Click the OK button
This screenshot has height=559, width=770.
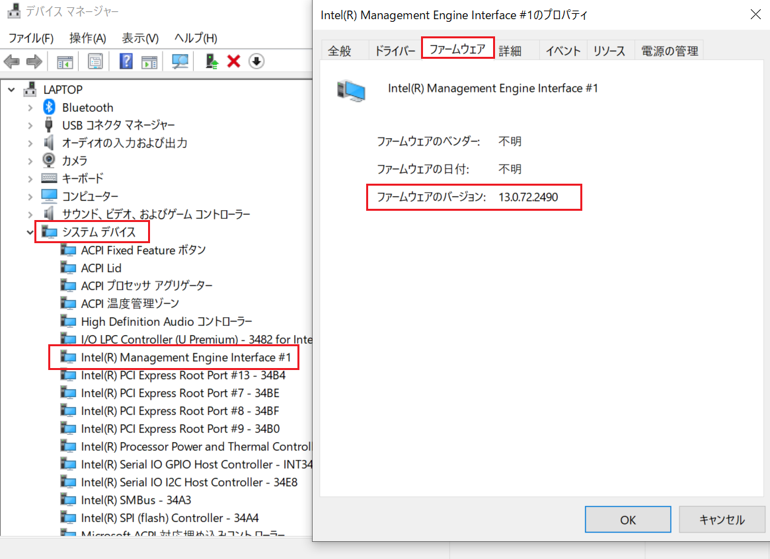[x=628, y=519]
